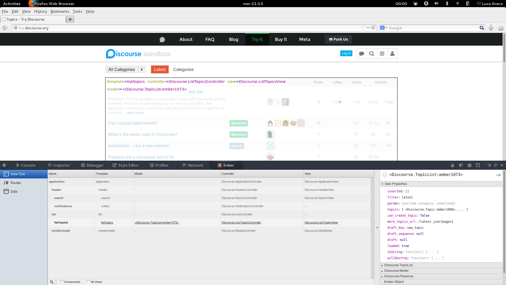The height and width of the screenshot is (285, 506).
Task: Enable the Components checkbox
Action: click(61, 282)
